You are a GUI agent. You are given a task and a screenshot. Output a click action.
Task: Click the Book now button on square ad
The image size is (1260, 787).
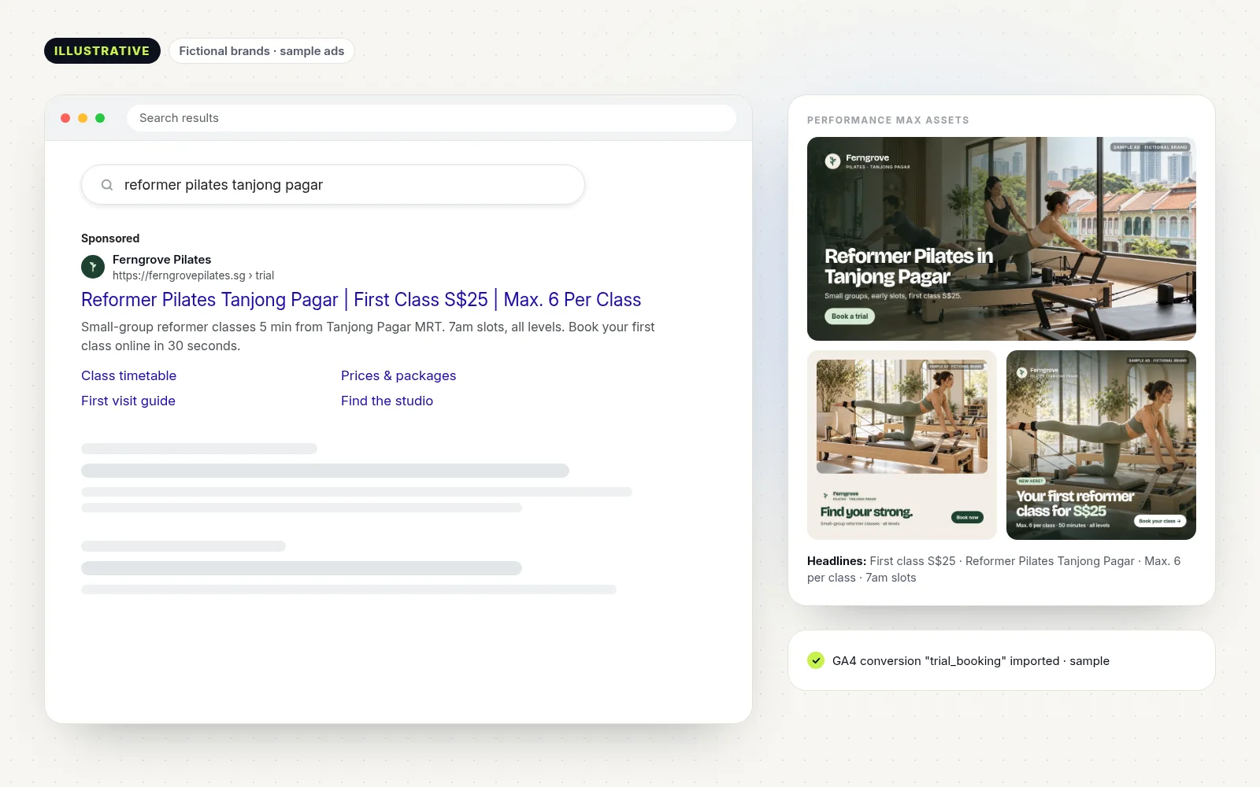[967, 517]
